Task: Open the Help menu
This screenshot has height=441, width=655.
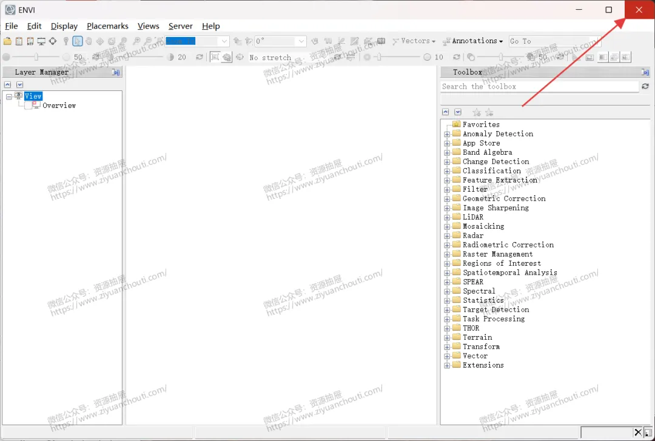Action: pyautogui.click(x=211, y=26)
